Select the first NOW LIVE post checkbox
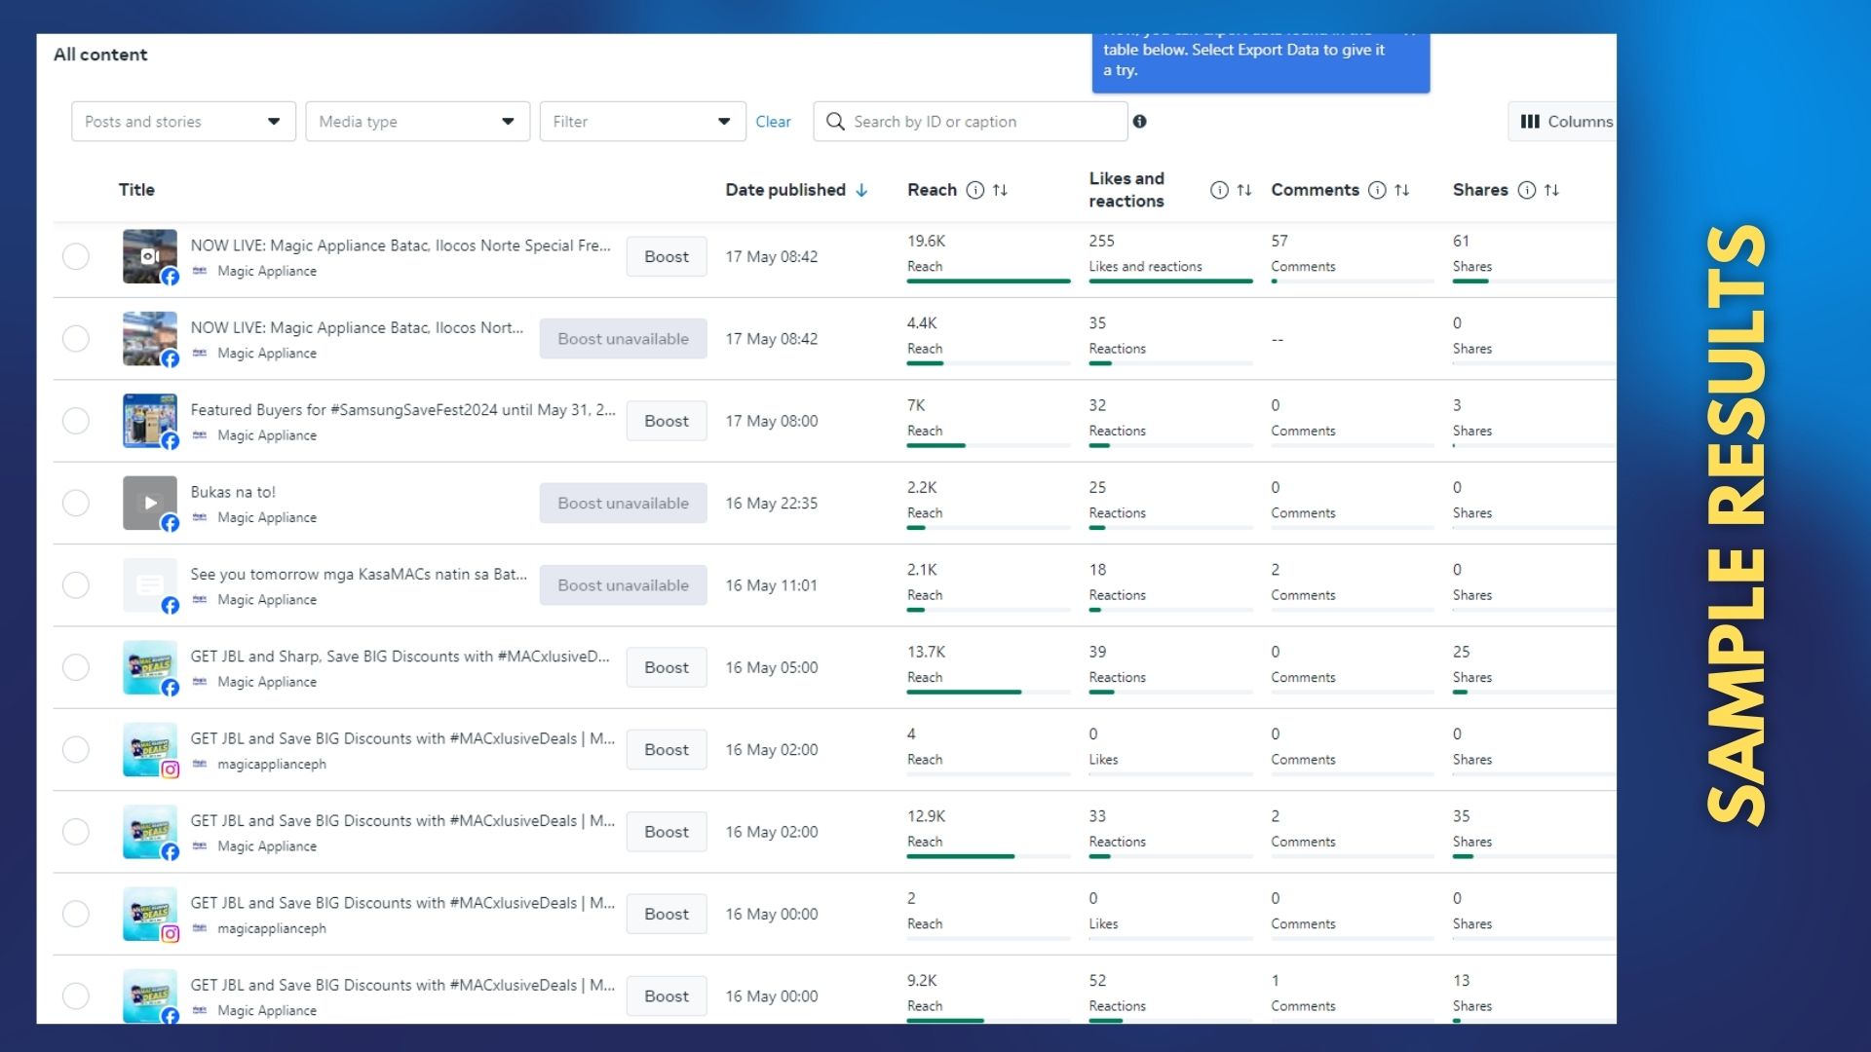Image resolution: width=1871 pixels, height=1052 pixels. pyautogui.click(x=76, y=257)
